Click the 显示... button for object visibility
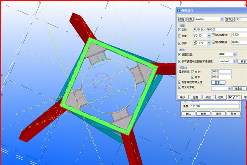Viewport: 247px width, 165px height. tap(218, 82)
